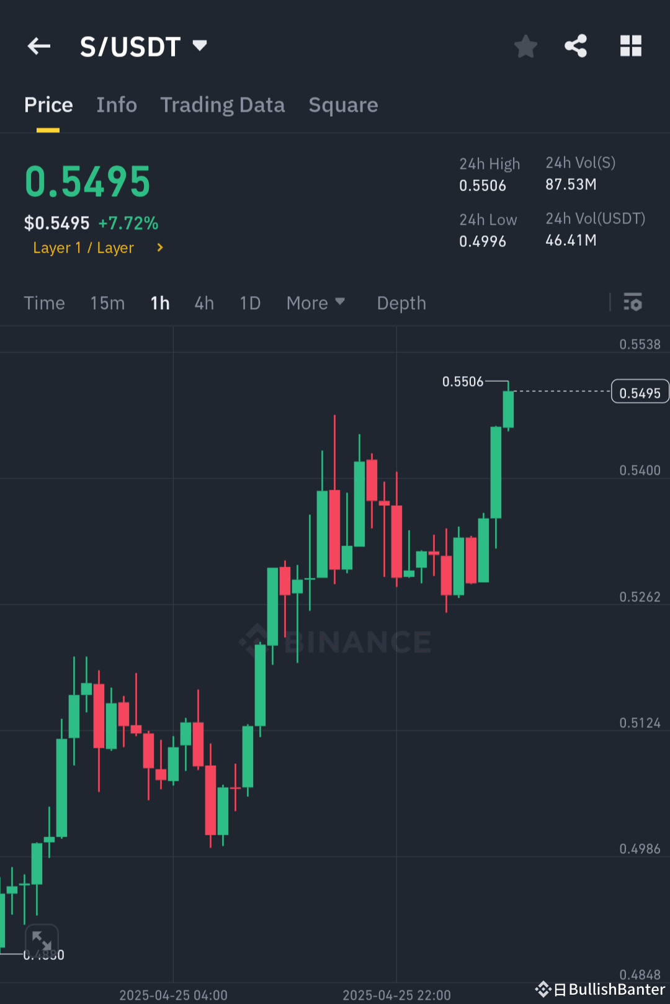Screen dimensions: 670x1004
Task: Expand the More timeframe dropdown
Action: pos(316,303)
